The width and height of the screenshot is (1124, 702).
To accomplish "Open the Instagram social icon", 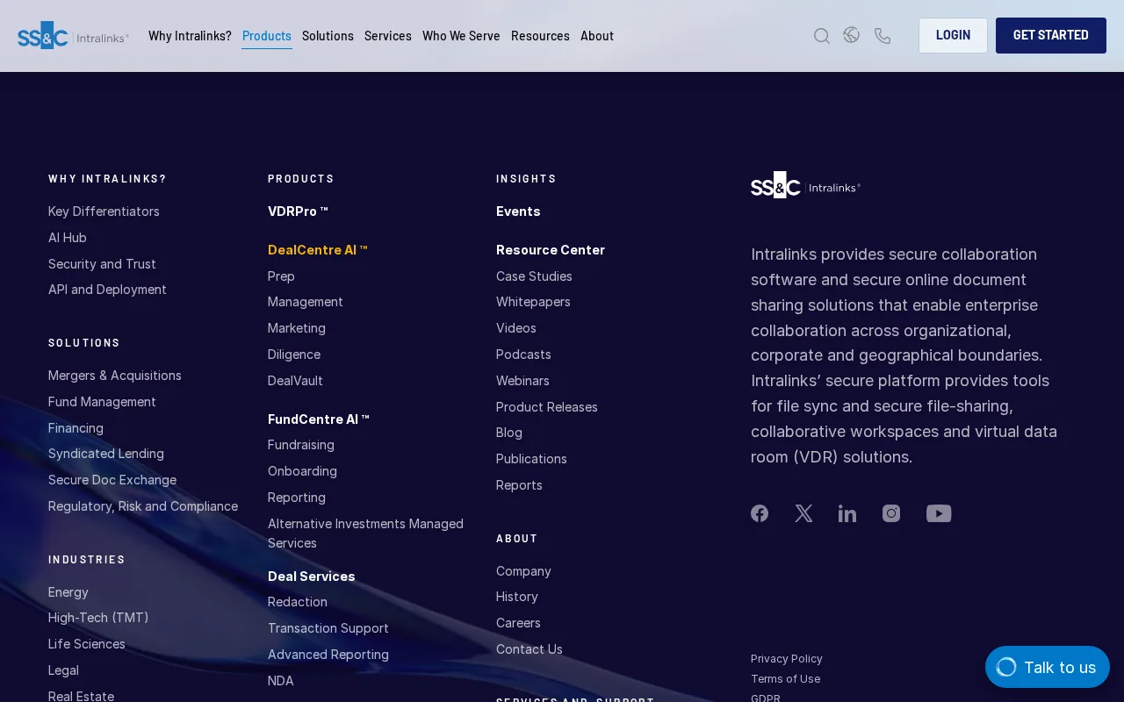I will click(891, 513).
